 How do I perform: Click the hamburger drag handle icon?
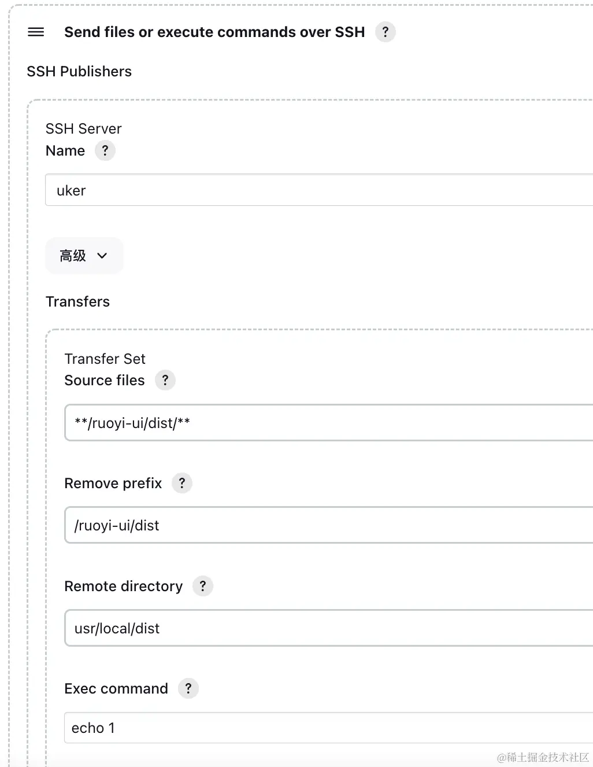[36, 32]
